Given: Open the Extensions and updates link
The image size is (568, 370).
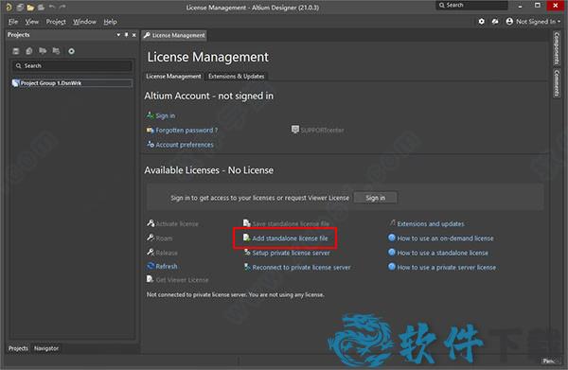Looking at the screenshot, I should click(x=431, y=223).
